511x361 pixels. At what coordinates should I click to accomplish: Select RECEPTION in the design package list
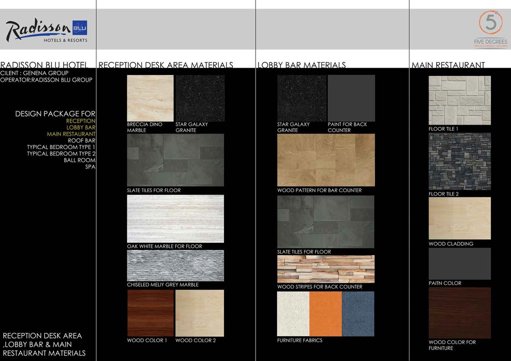[x=80, y=121]
